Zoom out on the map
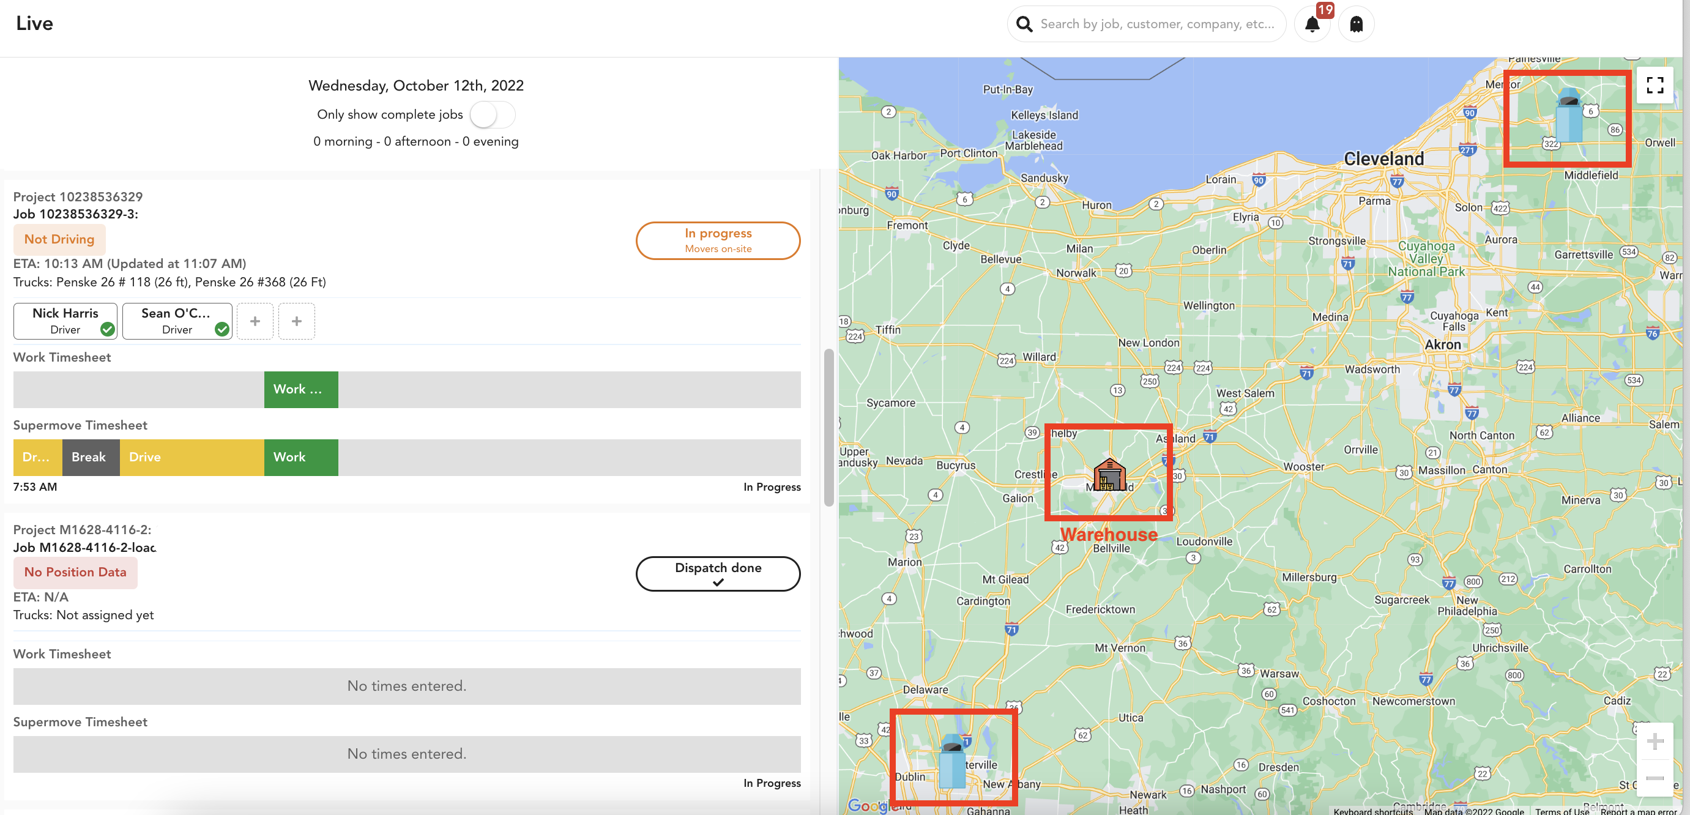 (1655, 778)
